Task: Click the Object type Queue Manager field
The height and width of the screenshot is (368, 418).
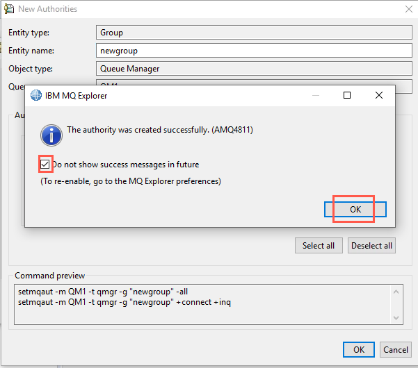Action: pyautogui.click(x=254, y=69)
